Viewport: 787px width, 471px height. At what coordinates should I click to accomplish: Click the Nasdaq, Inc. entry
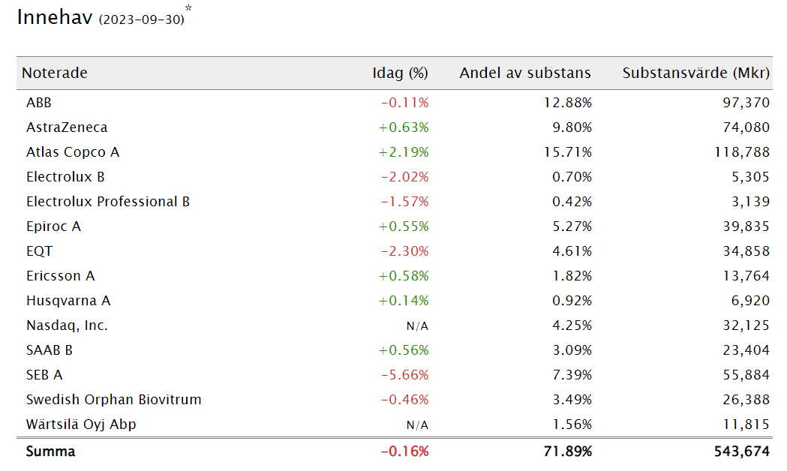(68, 325)
